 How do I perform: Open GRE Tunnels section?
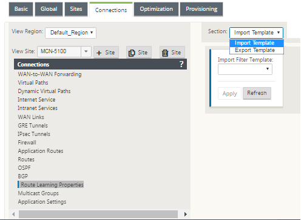click(33, 126)
